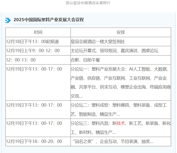Click the 分论坛一：塑料产业发展大会 text
Image resolution: width=177 pixels, height=153 pixels.
coord(98,69)
